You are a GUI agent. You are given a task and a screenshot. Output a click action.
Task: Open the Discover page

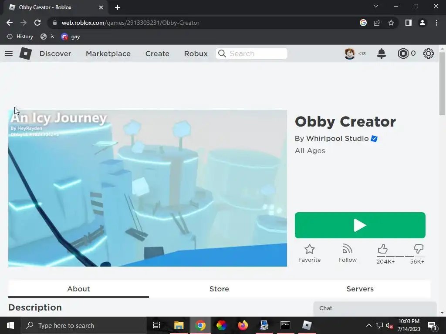click(x=55, y=53)
